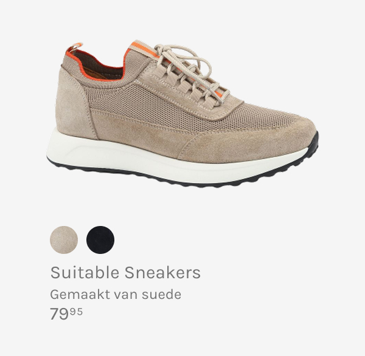Click the superscript 95 cents in price

point(77,312)
